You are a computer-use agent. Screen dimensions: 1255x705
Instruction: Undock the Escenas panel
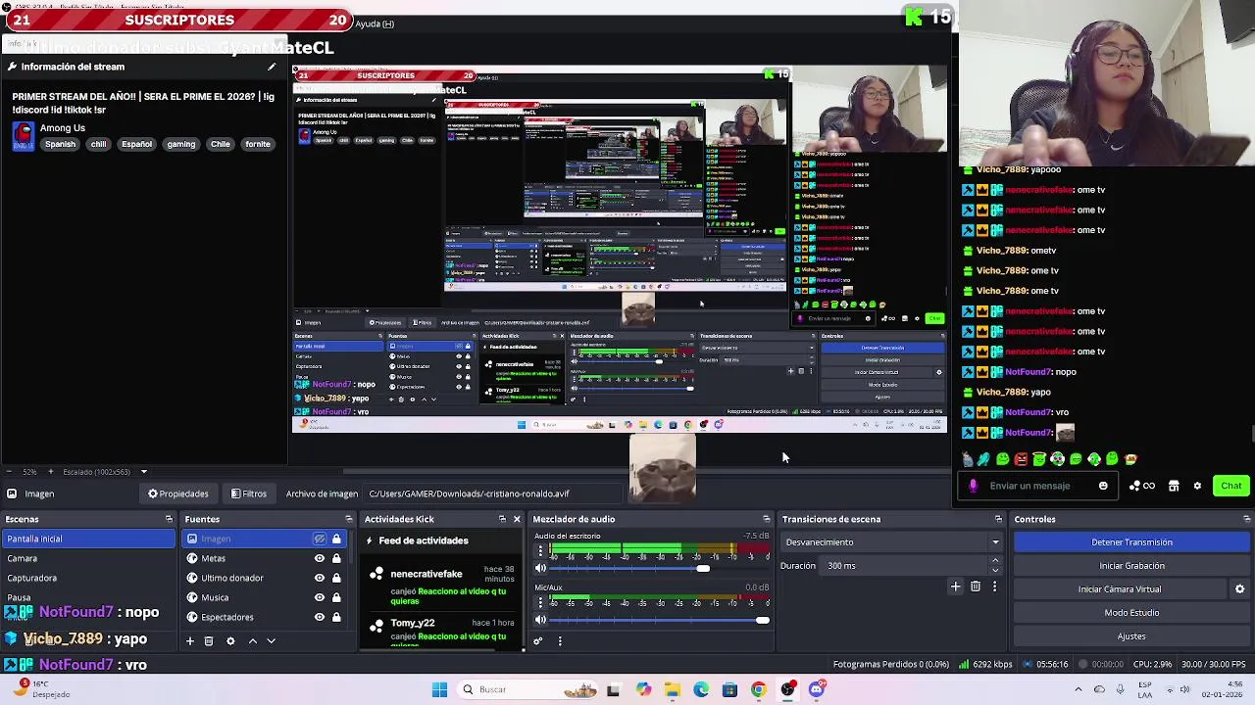click(x=169, y=519)
